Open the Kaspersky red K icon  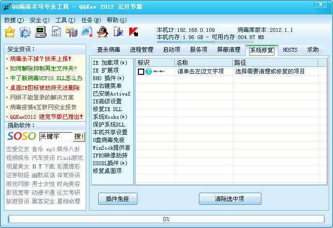[134, 32]
